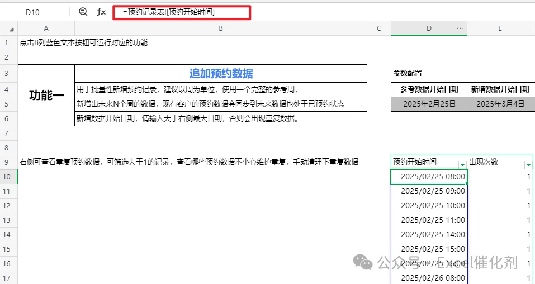Screen dimensions: 535x284
Task: Select cell 2025/02/25 11:00
Action: click(x=429, y=220)
